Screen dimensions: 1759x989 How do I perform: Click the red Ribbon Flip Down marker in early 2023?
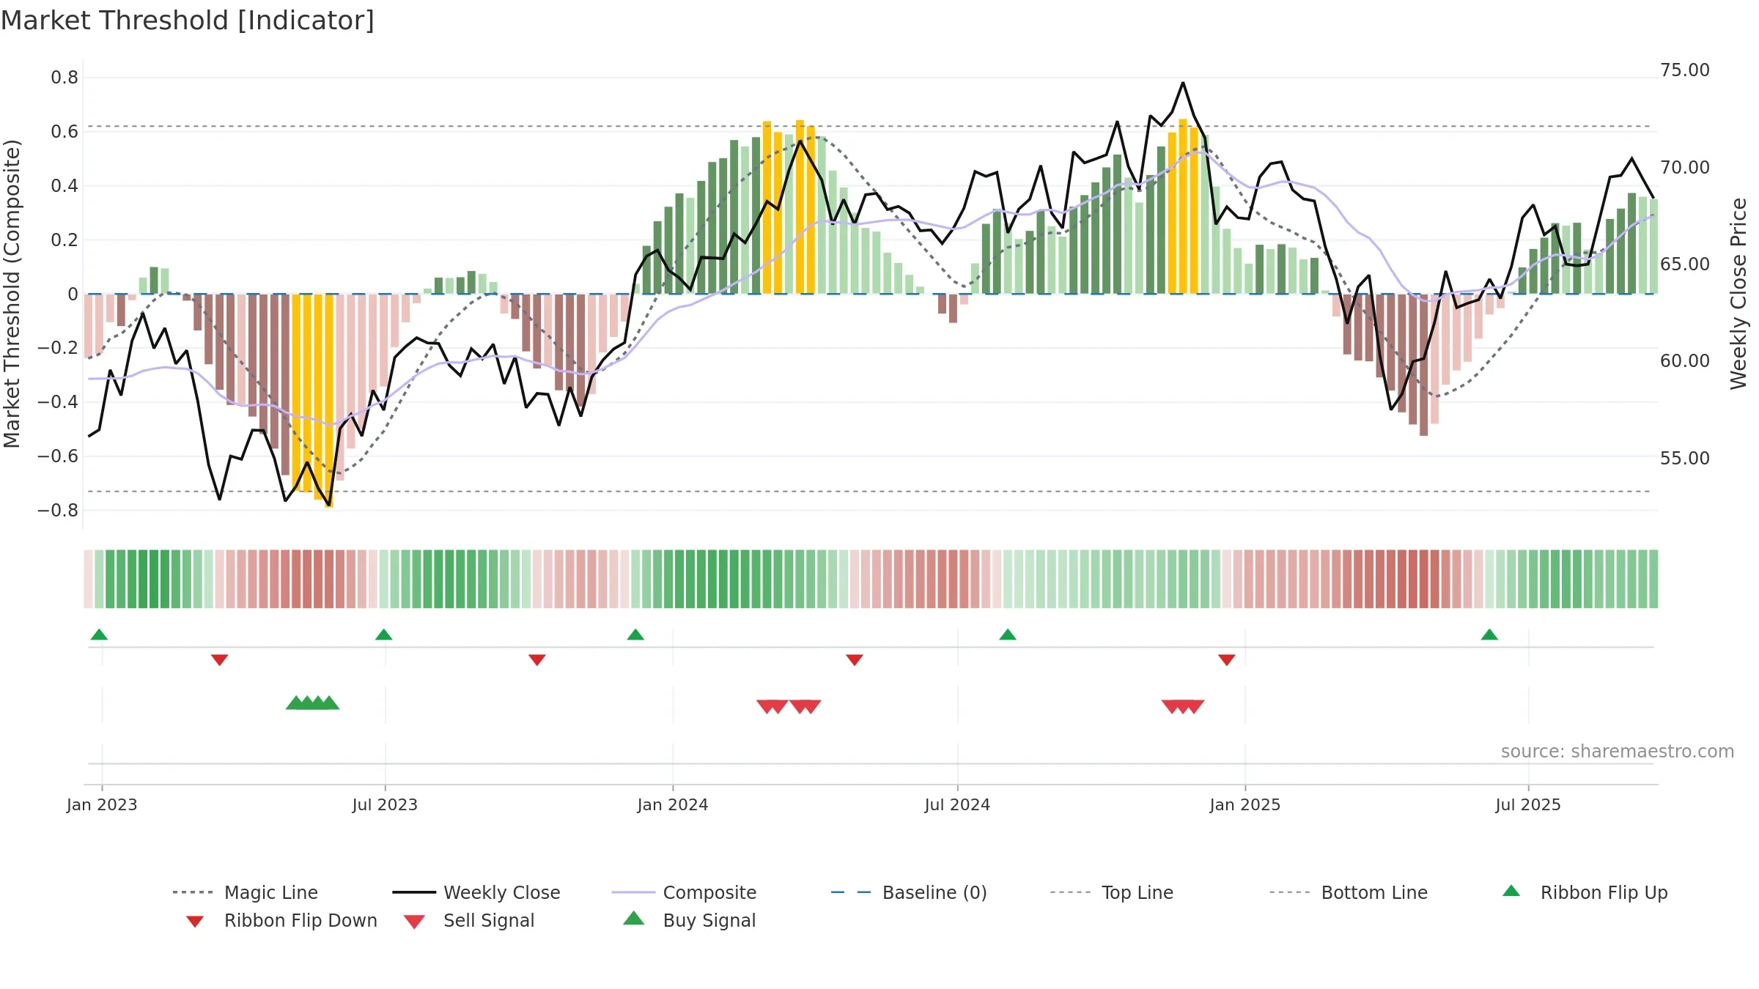(219, 660)
